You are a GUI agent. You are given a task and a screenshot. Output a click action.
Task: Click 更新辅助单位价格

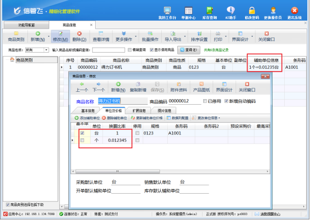coord(147,118)
